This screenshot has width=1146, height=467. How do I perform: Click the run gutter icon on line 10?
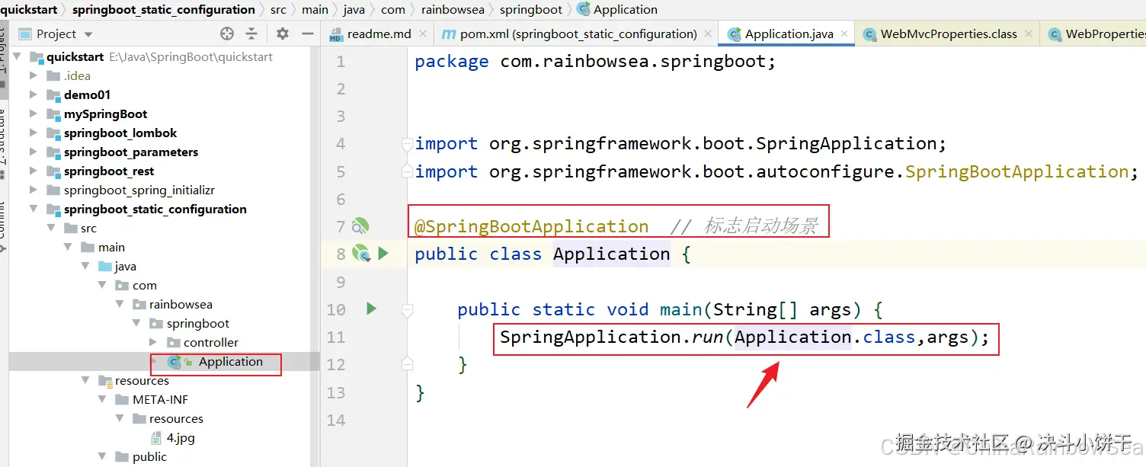point(371,309)
